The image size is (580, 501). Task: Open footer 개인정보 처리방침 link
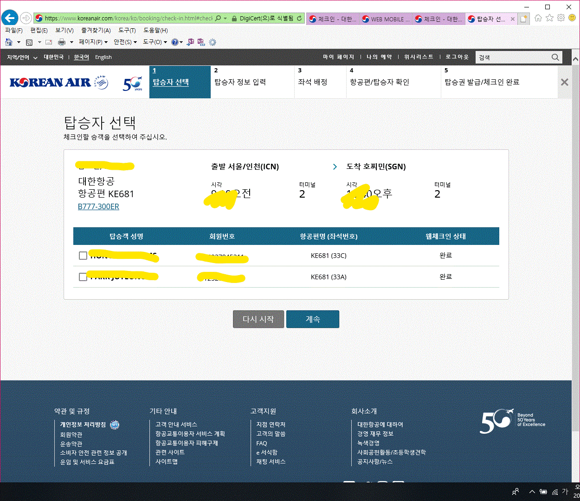tap(83, 424)
